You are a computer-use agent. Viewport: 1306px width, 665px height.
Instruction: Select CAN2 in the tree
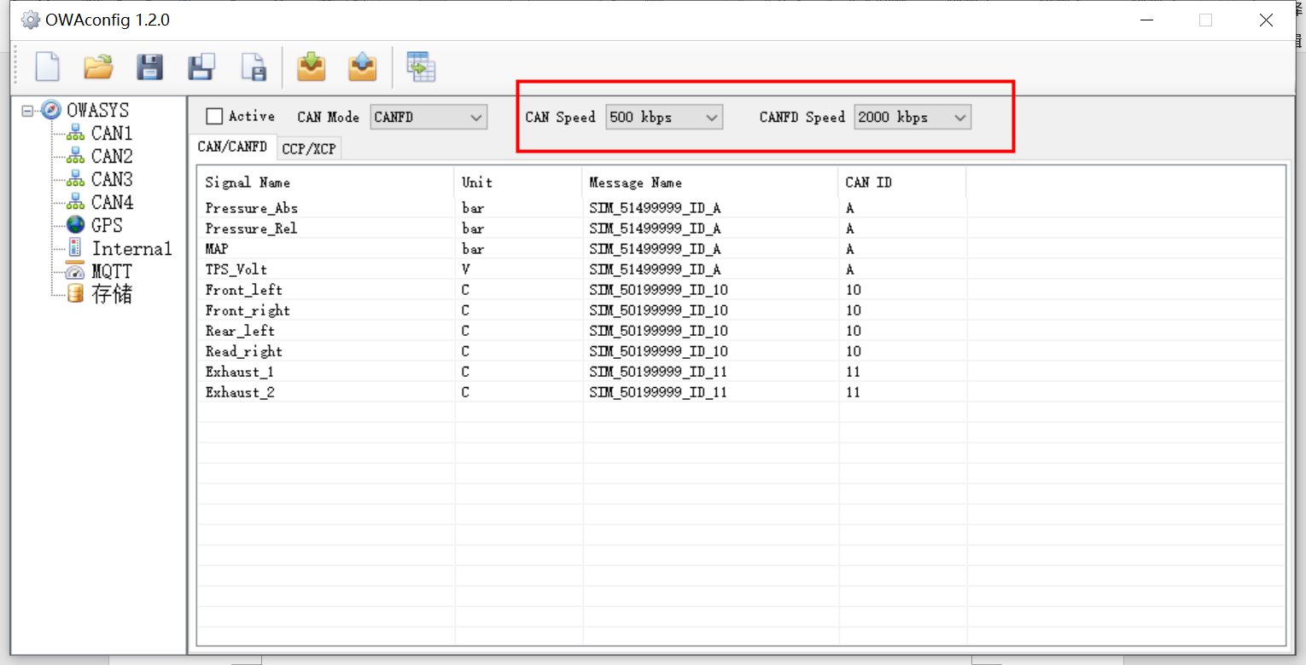coord(112,156)
